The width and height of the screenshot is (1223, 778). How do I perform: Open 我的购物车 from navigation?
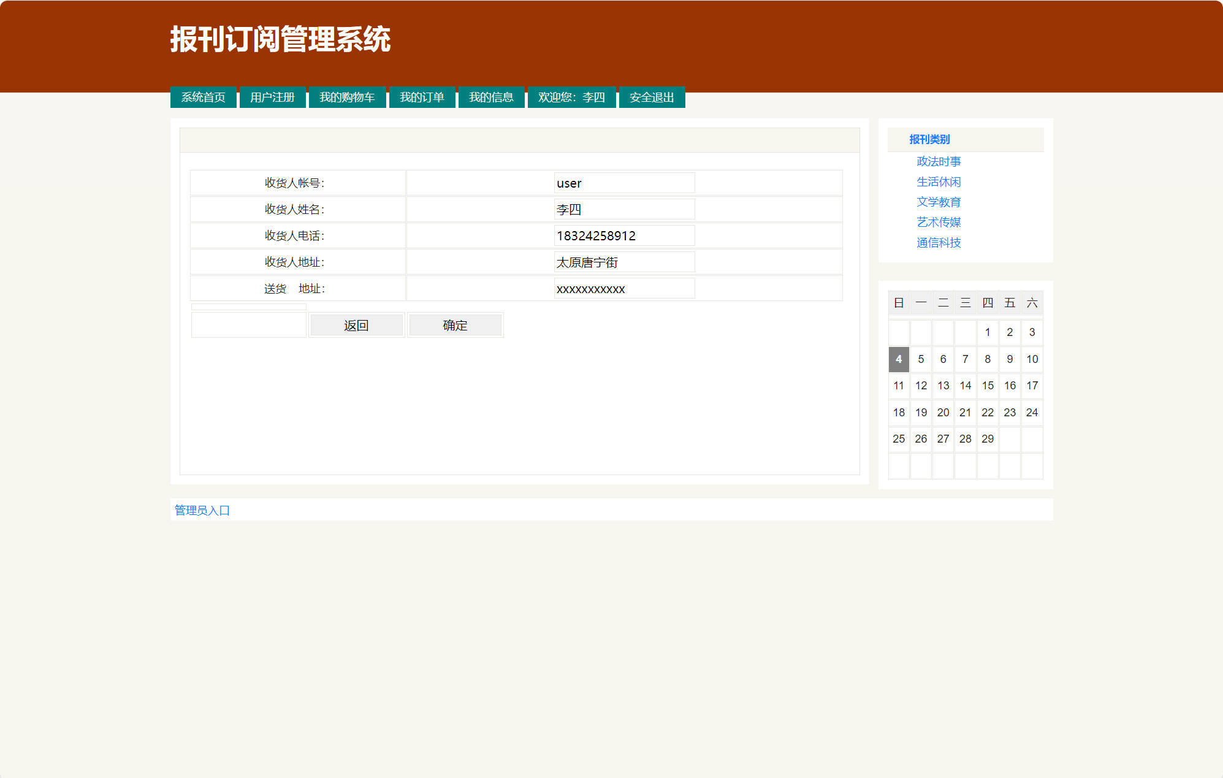347,97
